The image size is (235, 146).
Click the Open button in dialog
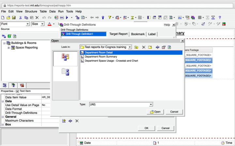pyautogui.click(x=155, y=112)
